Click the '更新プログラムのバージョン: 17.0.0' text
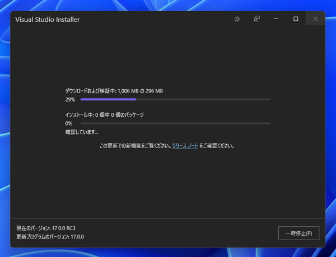 50,237
